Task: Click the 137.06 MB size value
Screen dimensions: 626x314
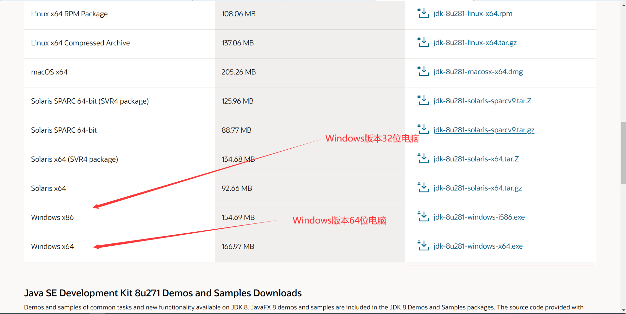Action: [238, 43]
